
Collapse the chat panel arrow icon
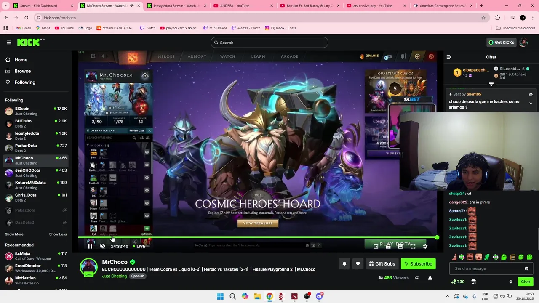[449, 57]
